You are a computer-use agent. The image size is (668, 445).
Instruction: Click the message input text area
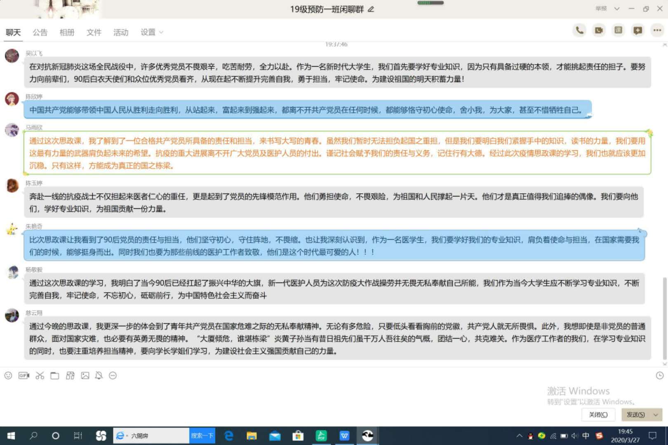pyautogui.click(x=289, y=395)
